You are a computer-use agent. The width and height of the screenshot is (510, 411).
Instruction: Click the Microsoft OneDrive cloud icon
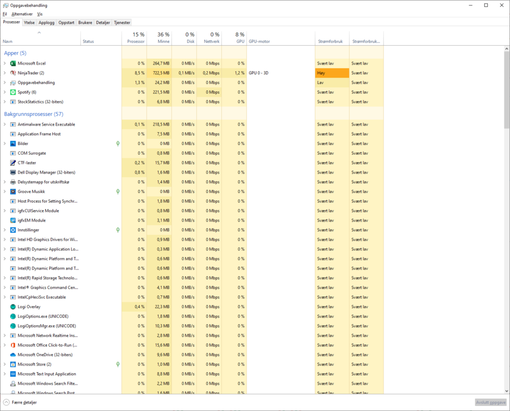tap(13, 354)
